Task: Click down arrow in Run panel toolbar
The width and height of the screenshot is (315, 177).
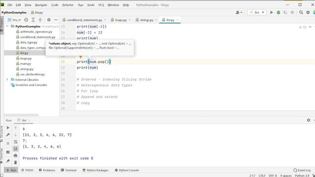Action: pyautogui.click(x=15, y=135)
